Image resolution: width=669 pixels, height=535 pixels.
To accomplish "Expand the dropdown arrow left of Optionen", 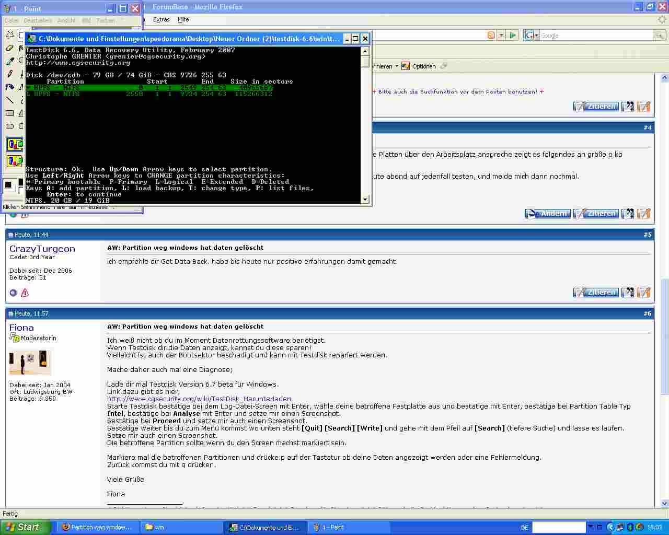I will click(x=397, y=66).
